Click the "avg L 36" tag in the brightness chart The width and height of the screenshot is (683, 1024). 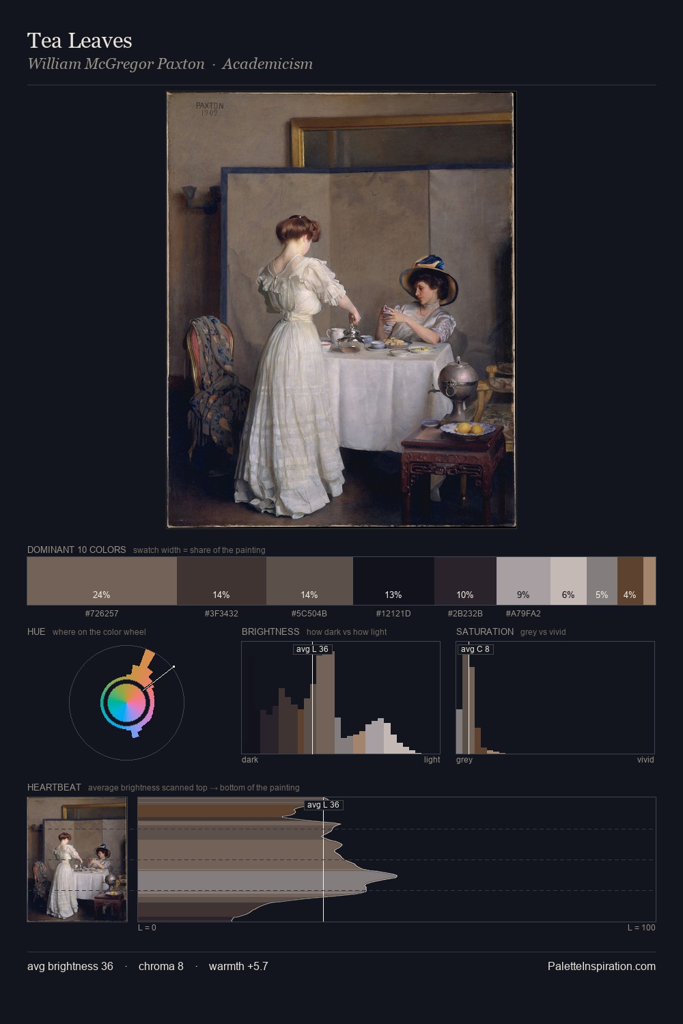click(x=312, y=649)
